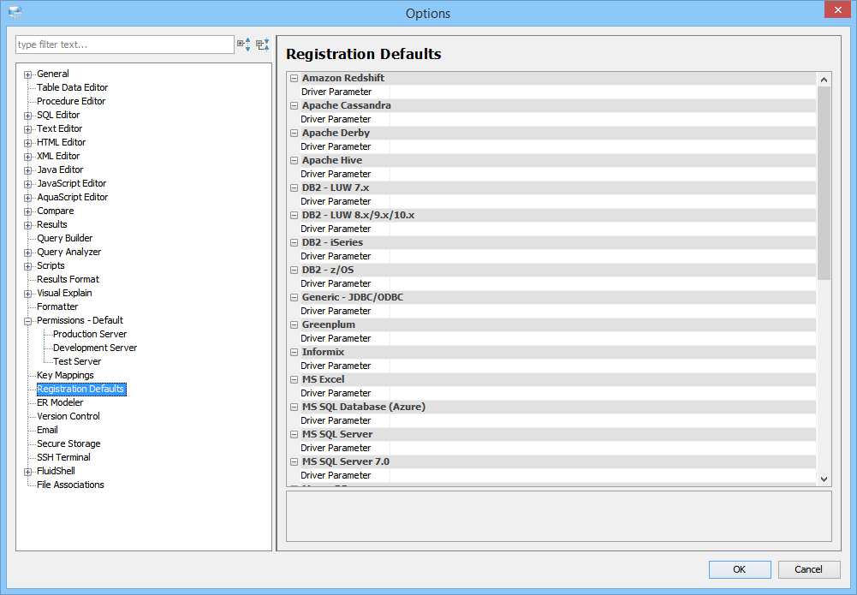Viewport: 857px width, 595px height.
Task: Expand the Compare node
Action: [28, 211]
